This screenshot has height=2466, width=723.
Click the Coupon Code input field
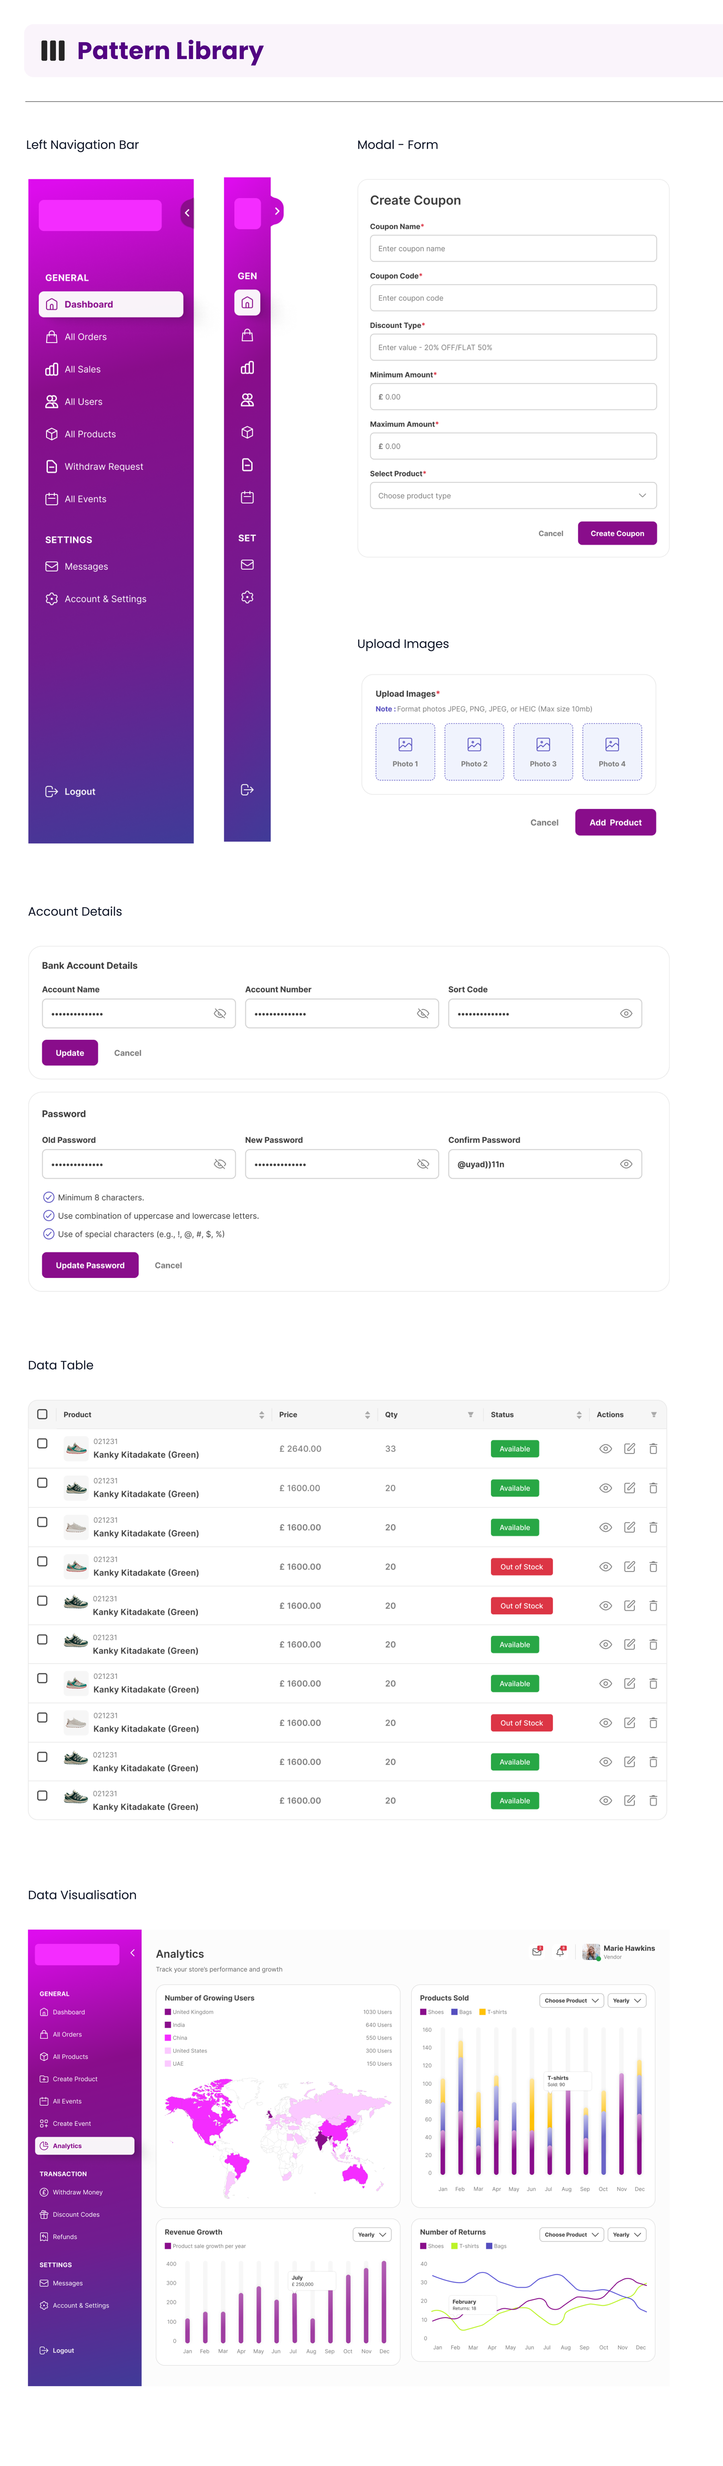click(x=514, y=298)
